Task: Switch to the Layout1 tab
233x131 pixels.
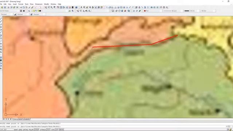Action: pos(21,119)
